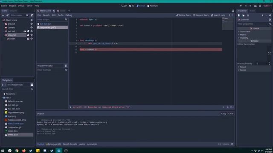Open script icon on evil ball node
This screenshot has width=273, height=153.
tap(28, 31)
